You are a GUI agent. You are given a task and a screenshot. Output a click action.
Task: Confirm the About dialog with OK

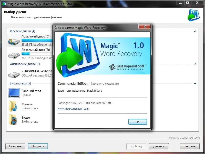(138, 122)
